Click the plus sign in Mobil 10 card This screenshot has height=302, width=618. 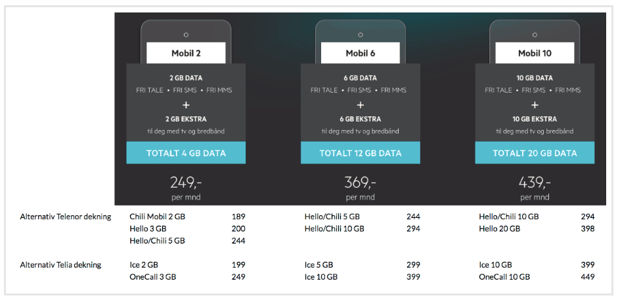tap(535, 104)
